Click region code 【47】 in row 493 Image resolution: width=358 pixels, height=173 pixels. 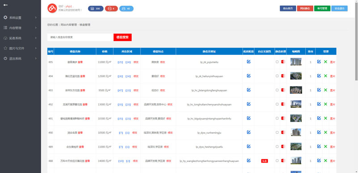point(120,91)
